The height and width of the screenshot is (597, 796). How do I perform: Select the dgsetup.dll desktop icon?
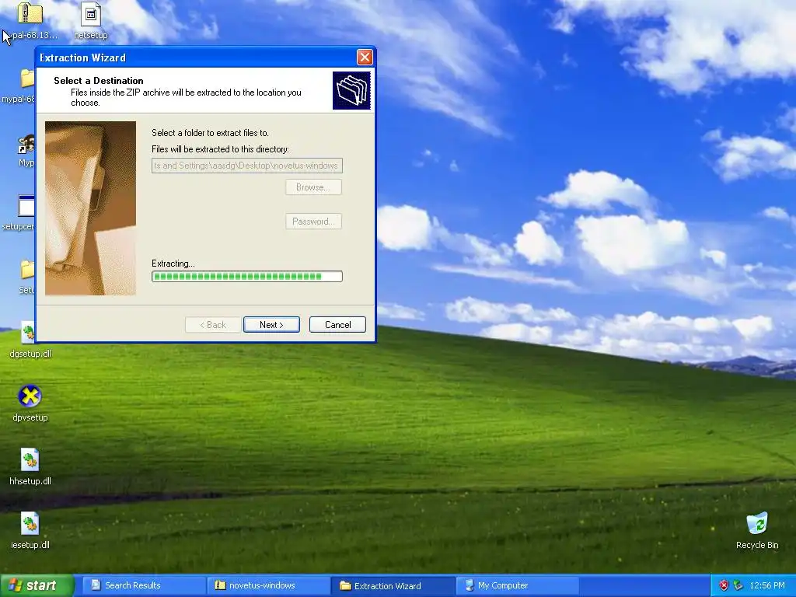pos(30,340)
